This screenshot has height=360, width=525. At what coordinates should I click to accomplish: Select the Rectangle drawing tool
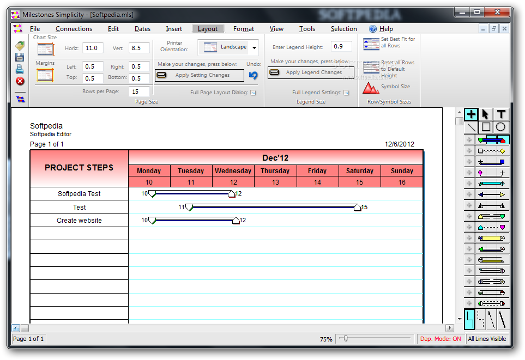click(x=486, y=127)
